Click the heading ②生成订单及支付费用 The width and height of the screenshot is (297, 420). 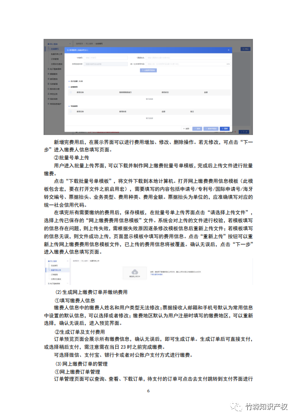(80, 332)
